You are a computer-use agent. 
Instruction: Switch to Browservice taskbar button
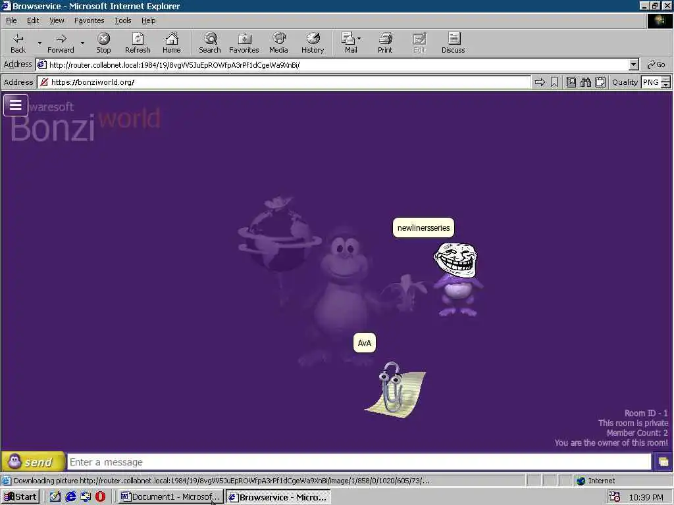(x=278, y=497)
